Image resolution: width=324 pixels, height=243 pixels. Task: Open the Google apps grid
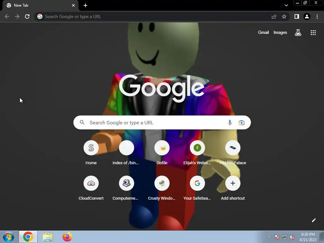tap(313, 33)
